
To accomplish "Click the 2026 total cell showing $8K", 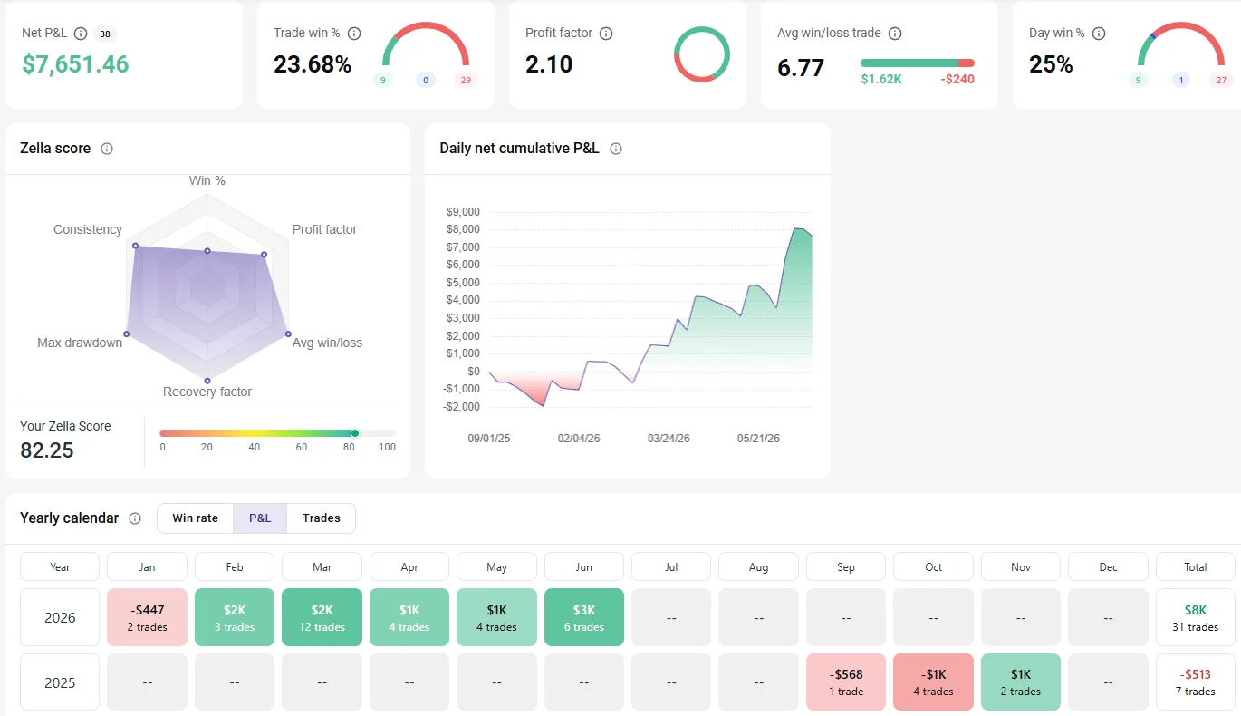I will [x=1196, y=617].
